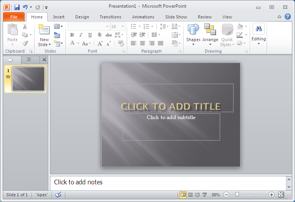
Task: Toggle Underline formatting
Action: tap(90, 35)
